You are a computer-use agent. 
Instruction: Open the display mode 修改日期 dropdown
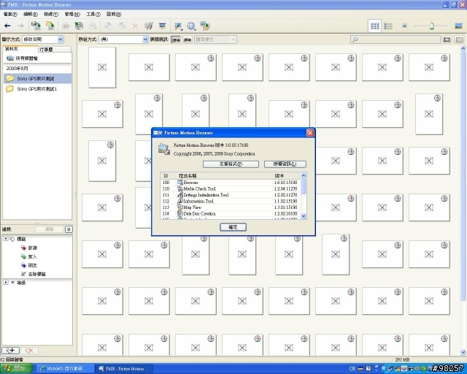pyautogui.click(x=43, y=39)
